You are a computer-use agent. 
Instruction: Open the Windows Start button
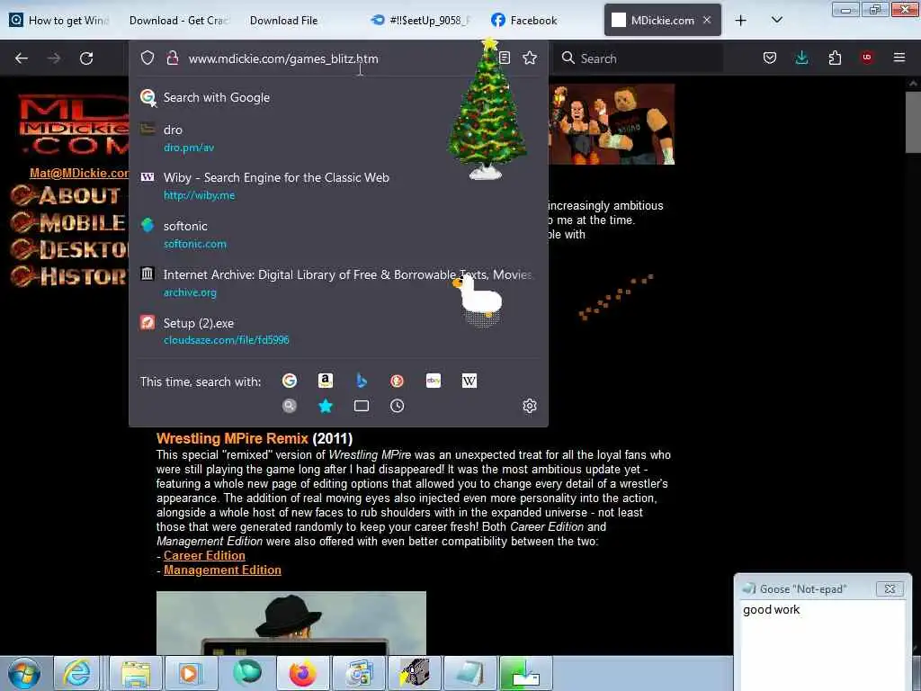point(24,673)
